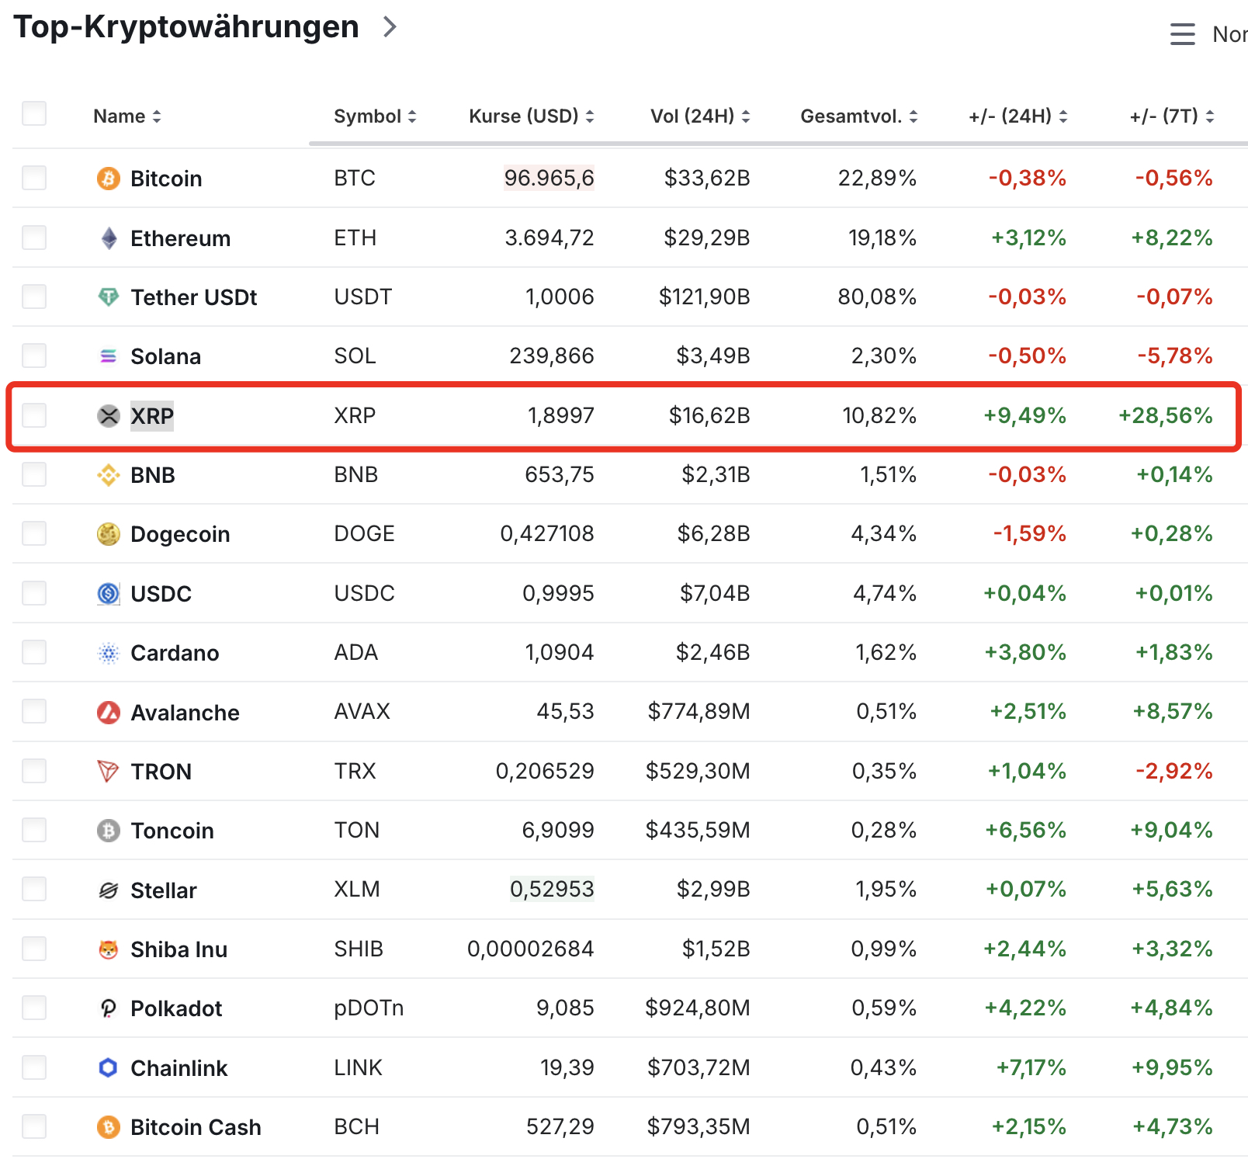Click Solana price 239,866
The image size is (1248, 1166).
point(552,356)
